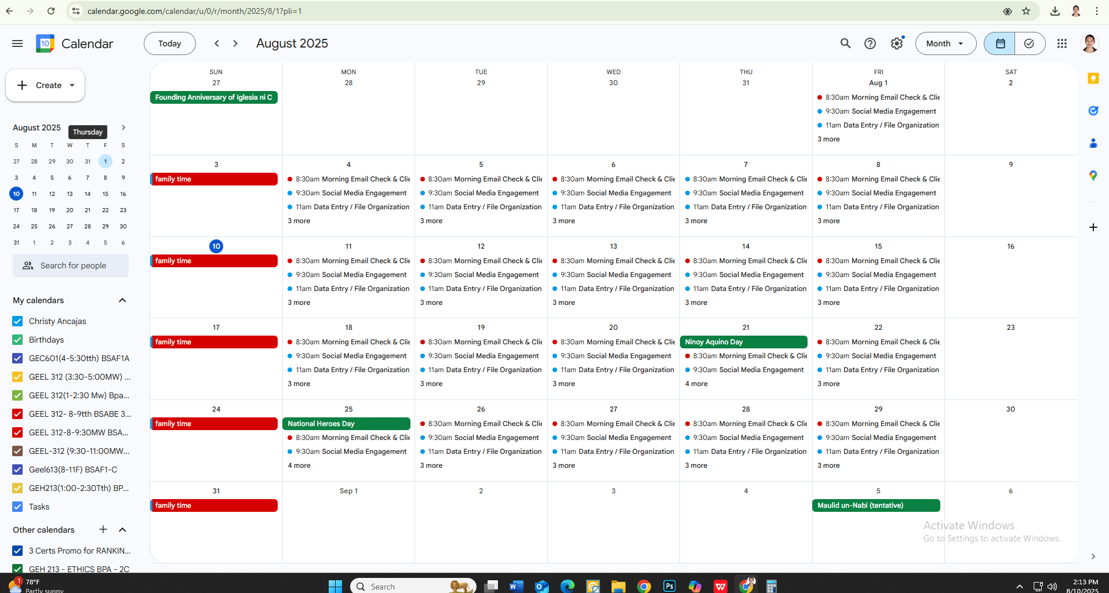Go to previous month with left chevron
The image size is (1109, 593).
[217, 43]
